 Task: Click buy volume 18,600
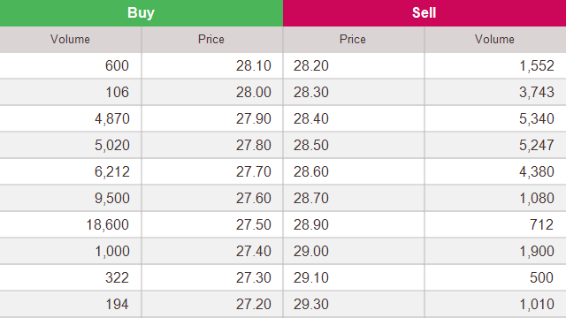click(x=108, y=225)
